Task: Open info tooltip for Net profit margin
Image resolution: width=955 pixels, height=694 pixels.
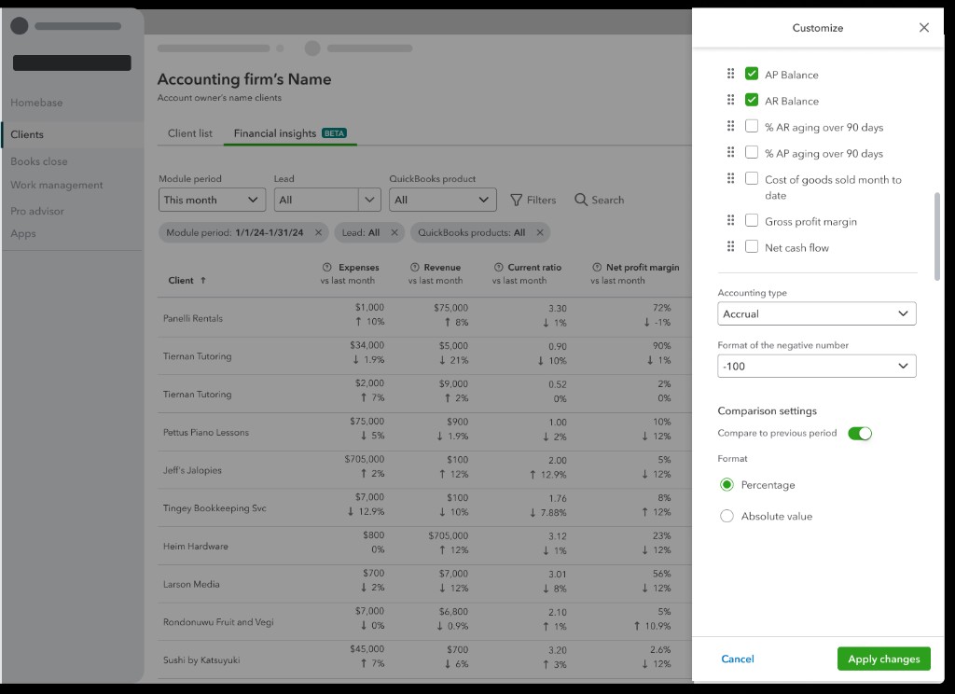Action: [597, 267]
